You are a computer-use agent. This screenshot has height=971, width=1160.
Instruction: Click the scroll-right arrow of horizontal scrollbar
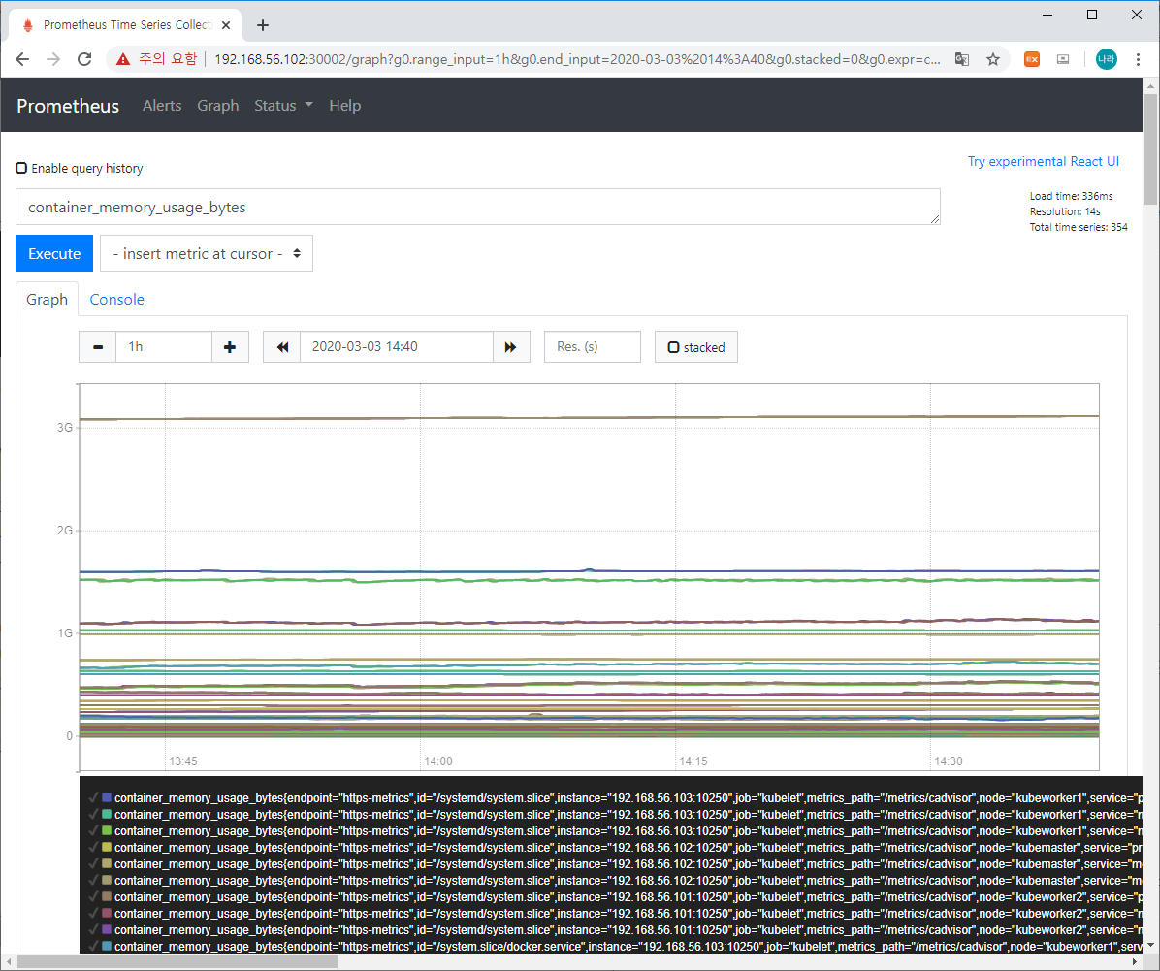tap(1135, 962)
